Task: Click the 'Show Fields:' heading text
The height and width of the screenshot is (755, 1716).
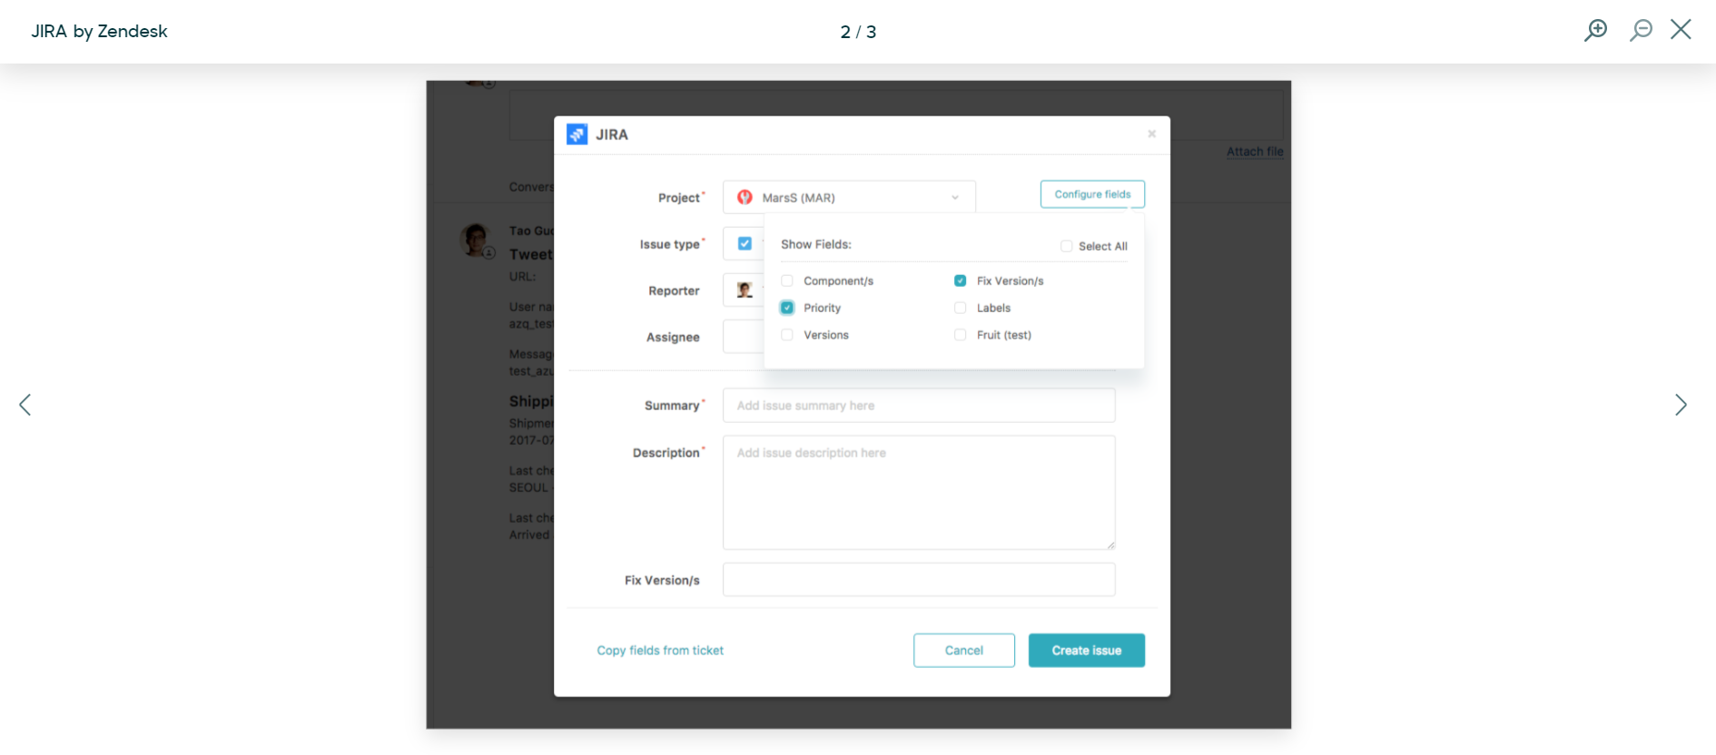Action: (816, 244)
